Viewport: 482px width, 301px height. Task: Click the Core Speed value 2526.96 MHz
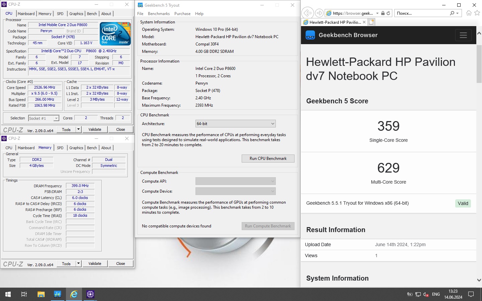pyautogui.click(x=45, y=87)
